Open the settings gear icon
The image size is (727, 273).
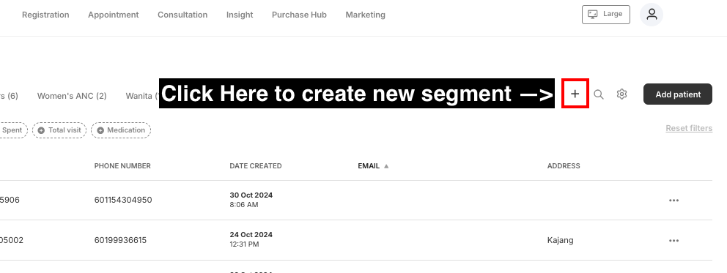621,94
